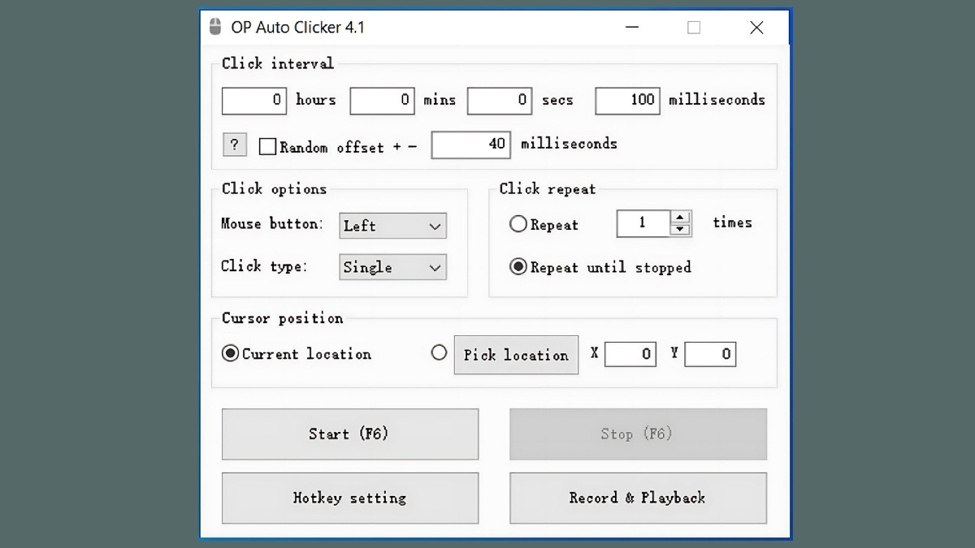The width and height of the screenshot is (975, 548).
Task: Open the random offset help question mark
Action: 234,145
